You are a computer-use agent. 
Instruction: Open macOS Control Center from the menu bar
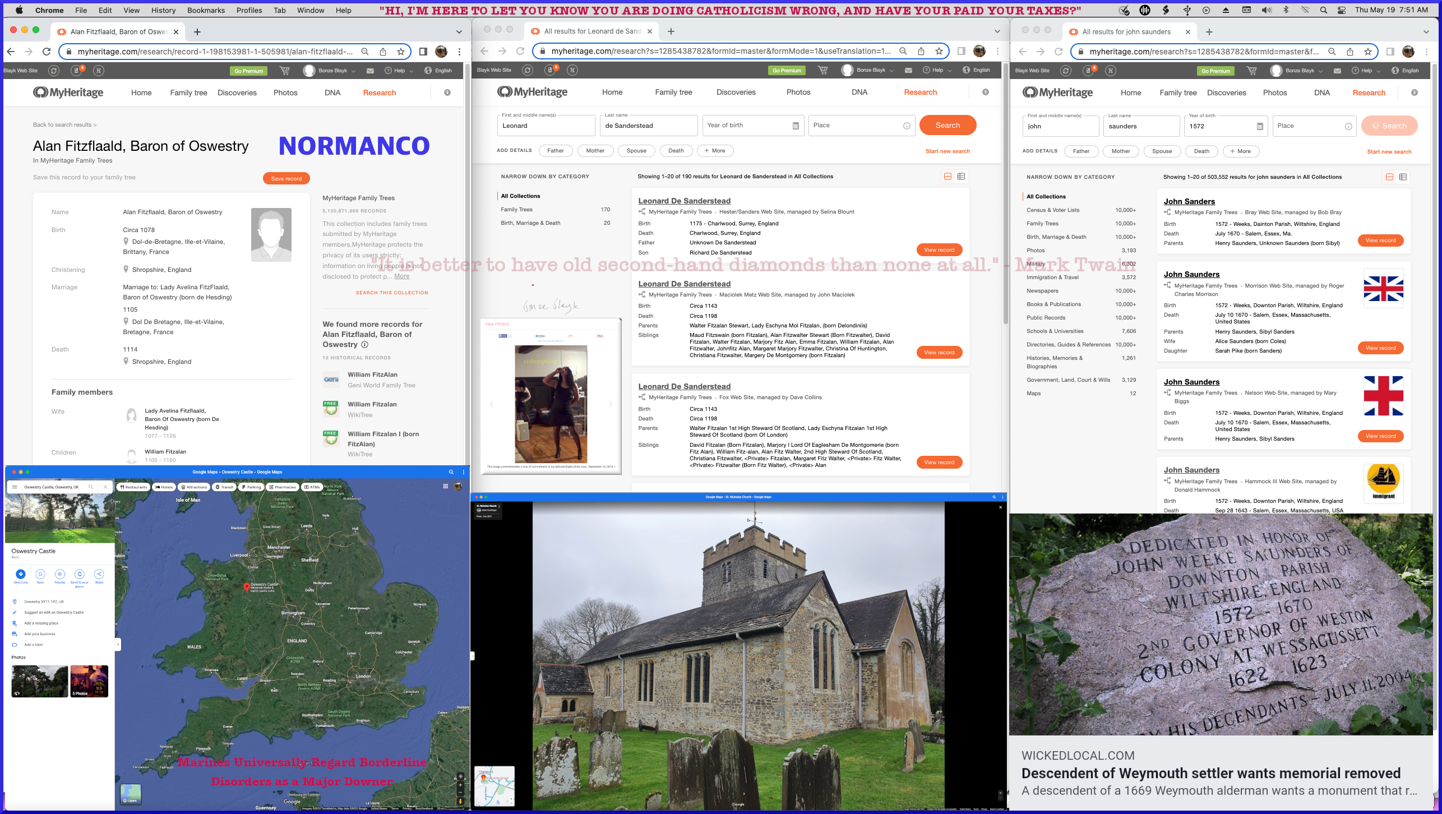(1341, 10)
